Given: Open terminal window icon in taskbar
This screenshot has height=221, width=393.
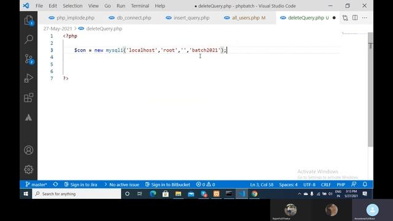Looking at the screenshot, I should (229, 194).
